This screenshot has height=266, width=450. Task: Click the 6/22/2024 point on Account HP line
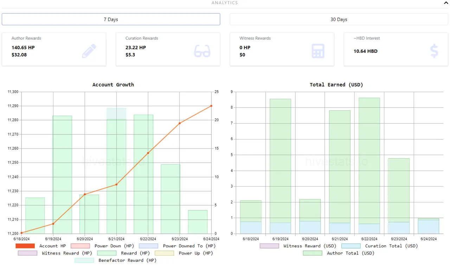(x=148, y=153)
